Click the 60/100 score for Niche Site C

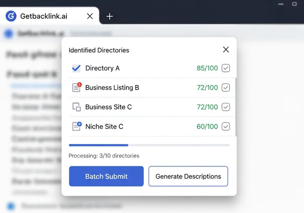coord(207,126)
